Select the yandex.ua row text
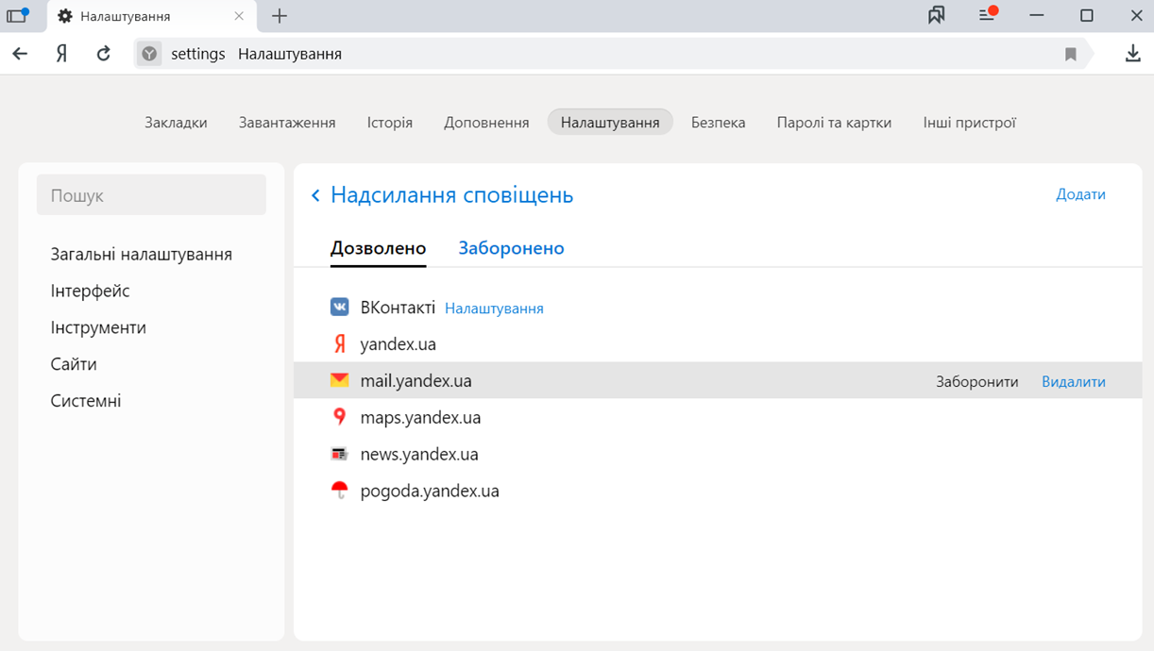Image resolution: width=1154 pixels, height=651 pixels. tap(398, 344)
